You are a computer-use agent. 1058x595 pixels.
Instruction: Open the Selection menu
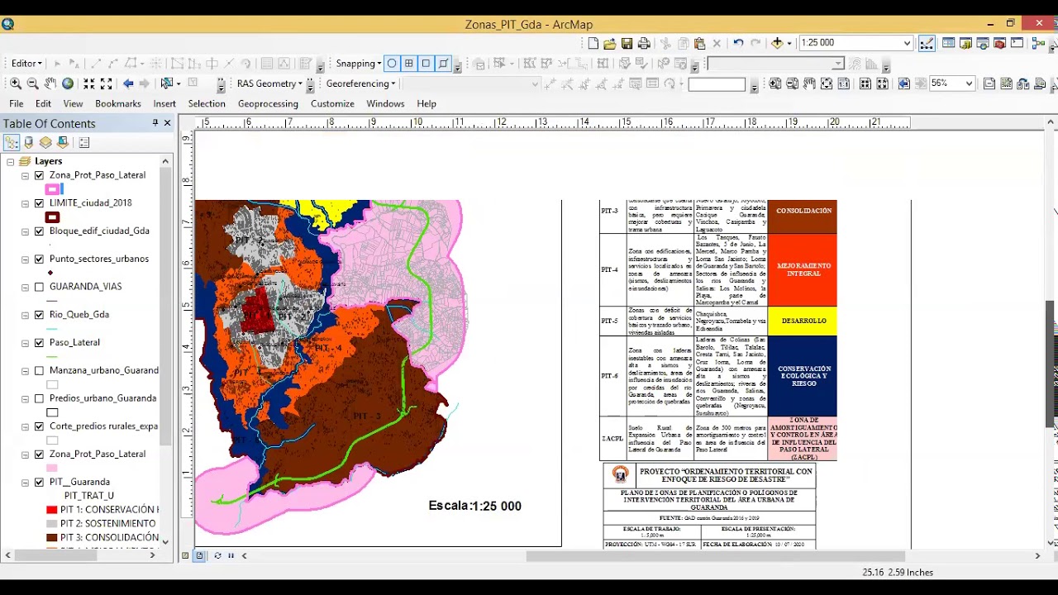click(x=207, y=103)
